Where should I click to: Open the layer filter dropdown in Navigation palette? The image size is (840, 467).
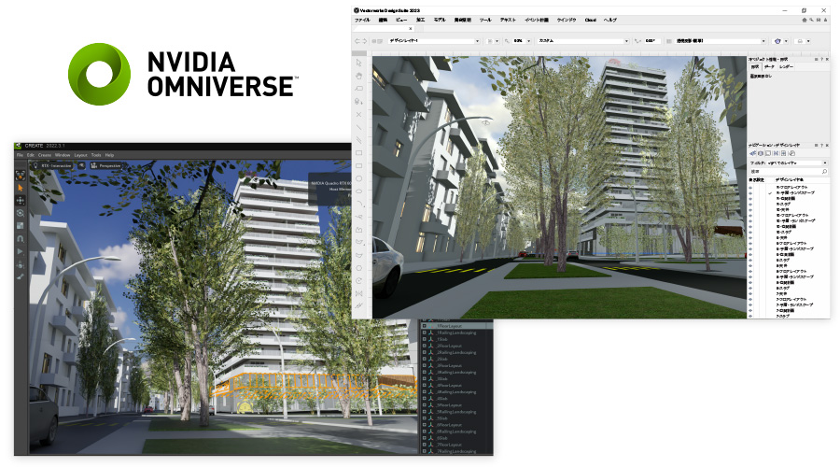[x=797, y=163]
